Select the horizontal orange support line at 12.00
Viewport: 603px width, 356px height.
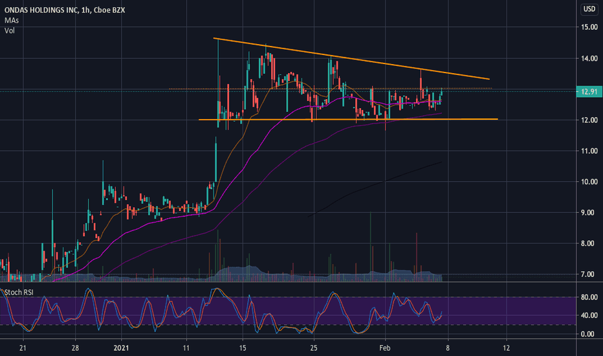coord(348,119)
